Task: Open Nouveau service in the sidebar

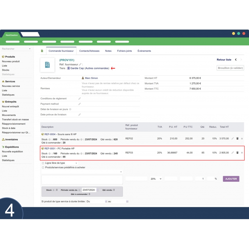Action: (11, 86)
